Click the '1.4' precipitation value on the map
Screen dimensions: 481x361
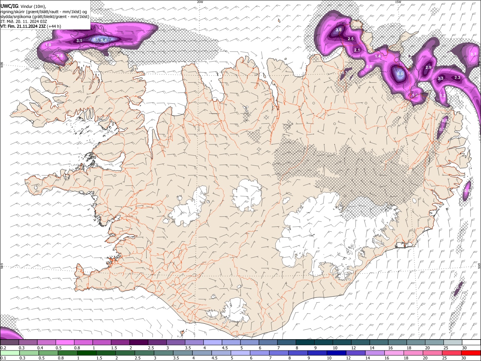tap(378, 56)
